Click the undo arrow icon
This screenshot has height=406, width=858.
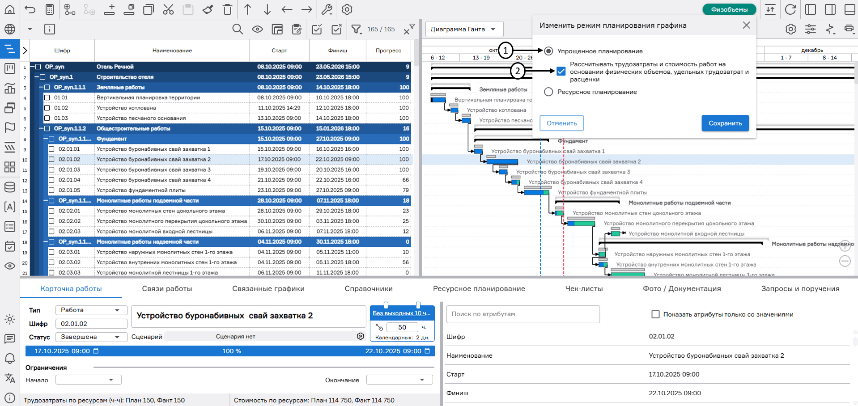(30, 9)
